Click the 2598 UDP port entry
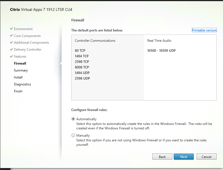This screenshot has height=170, width=223. point(82,78)
